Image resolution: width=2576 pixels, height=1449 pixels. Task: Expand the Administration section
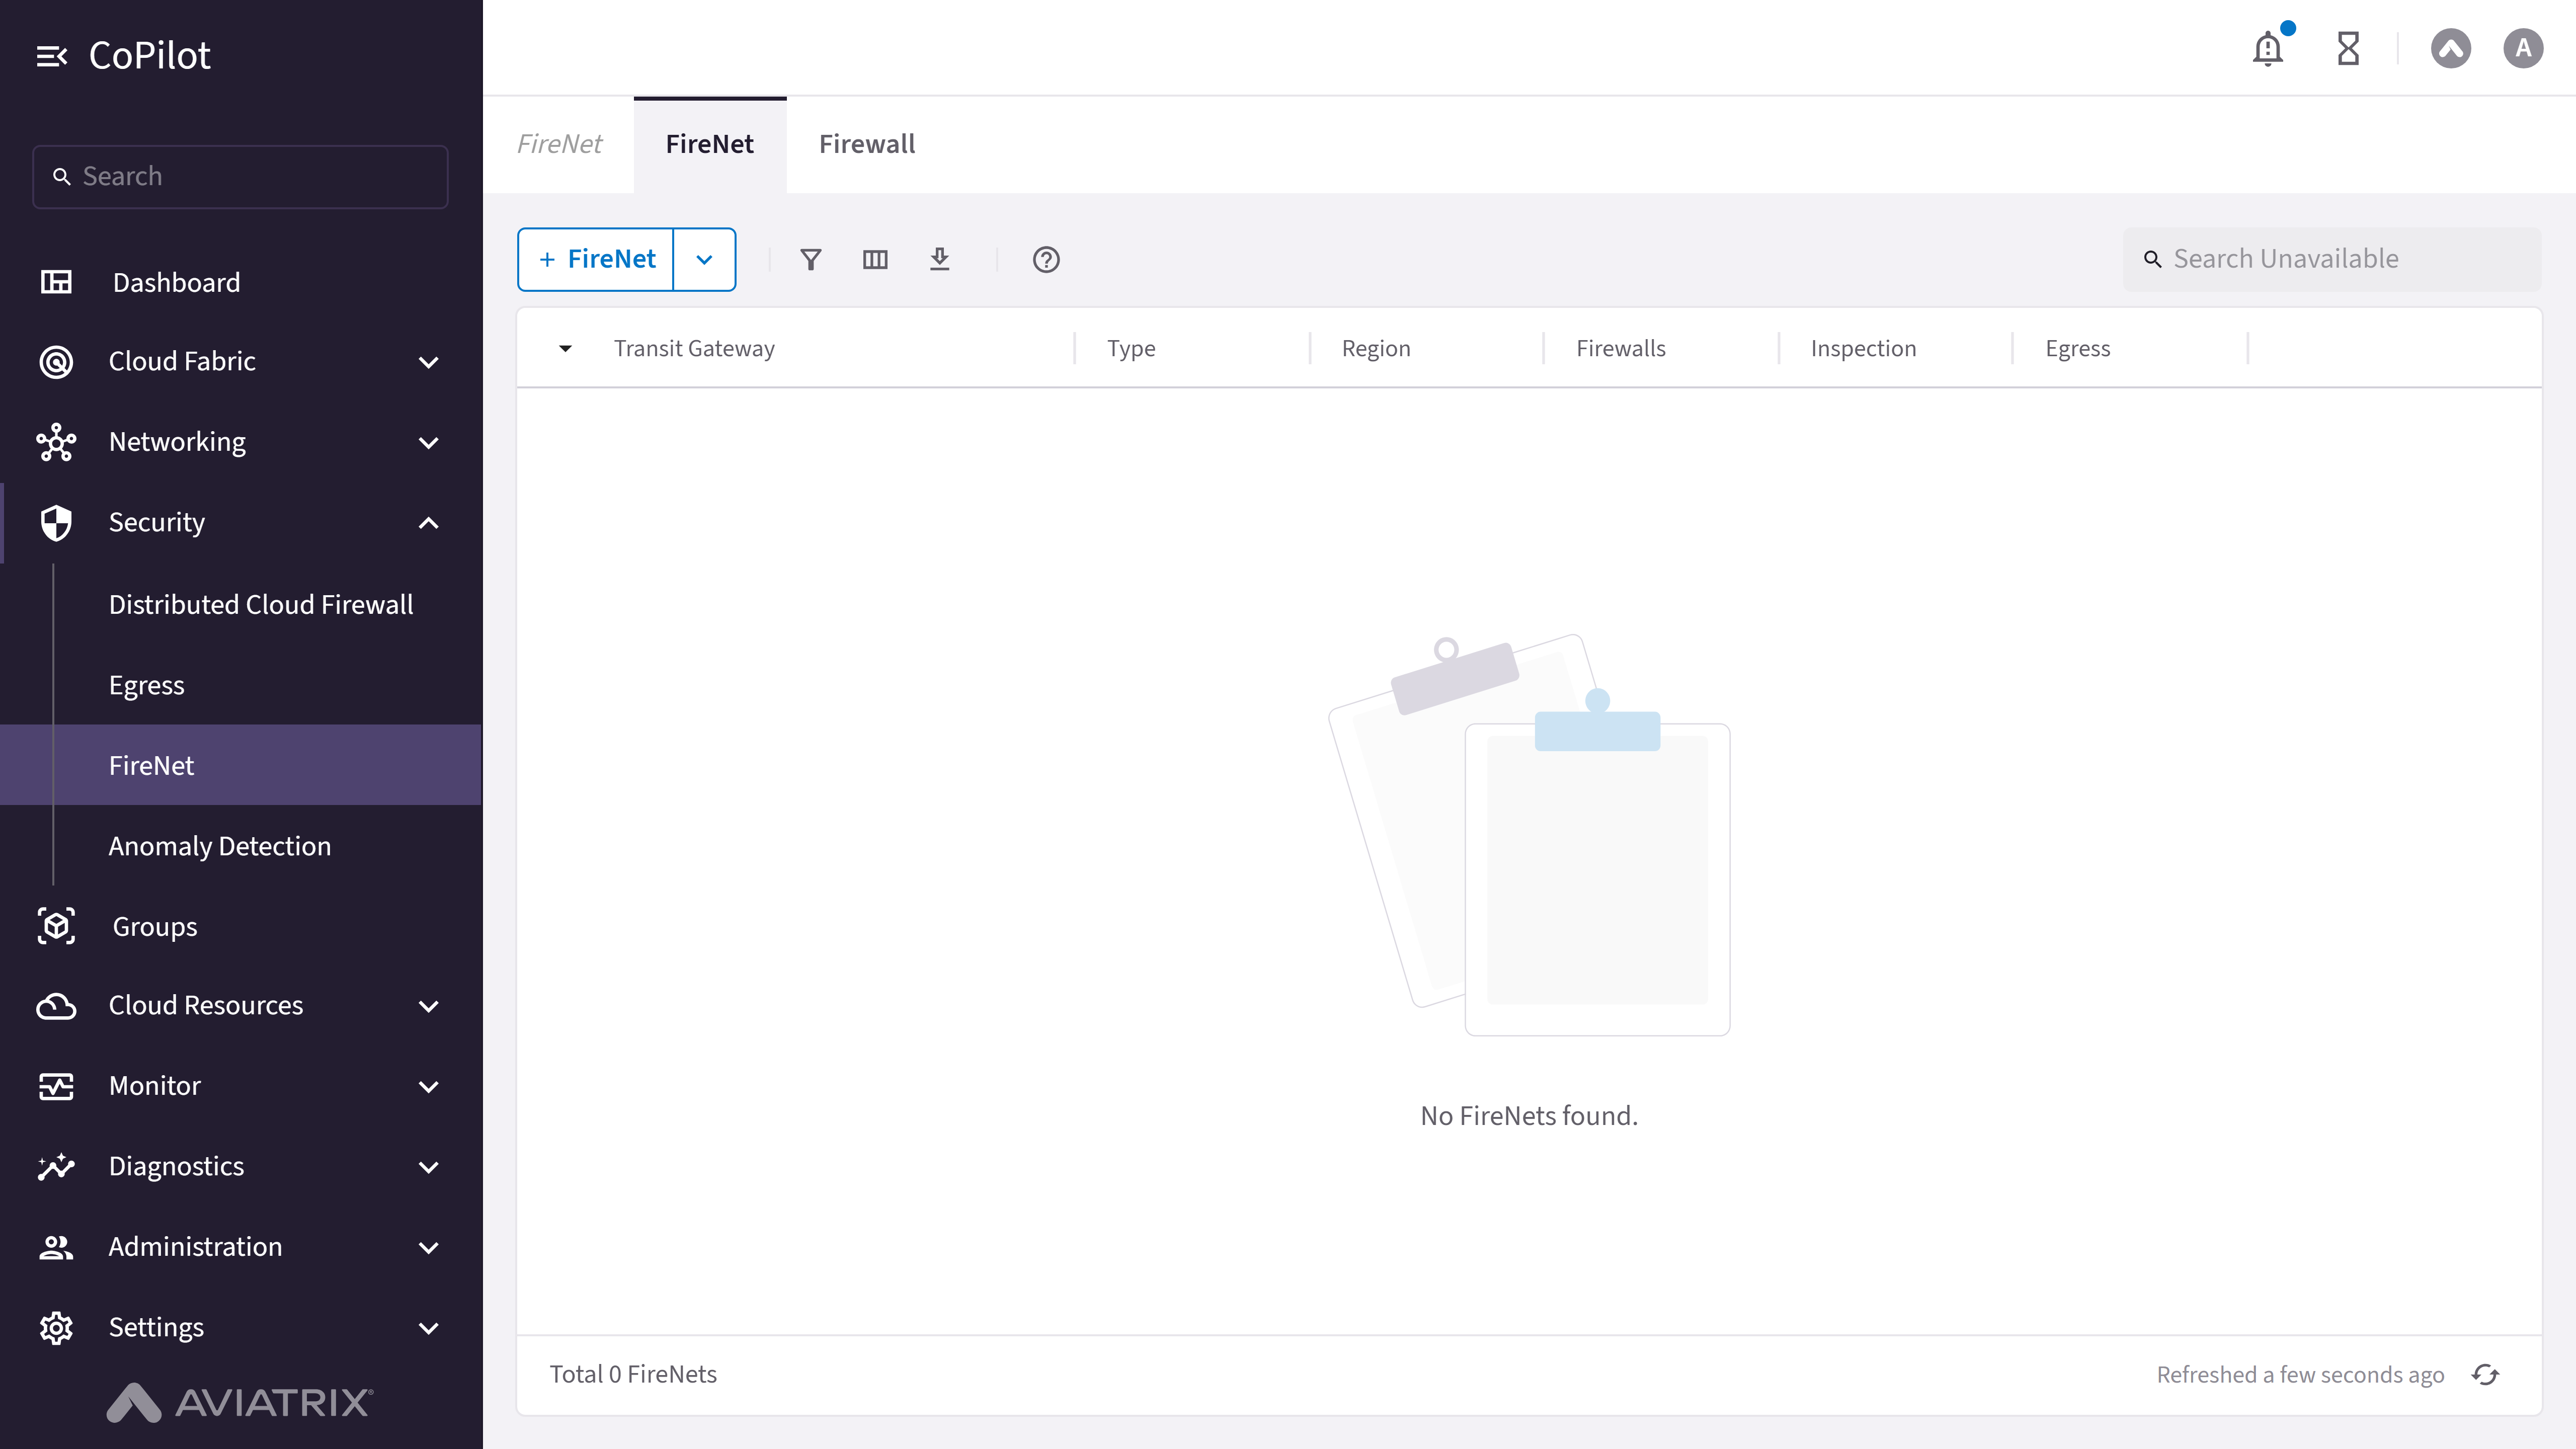[x=429, y=1248]
